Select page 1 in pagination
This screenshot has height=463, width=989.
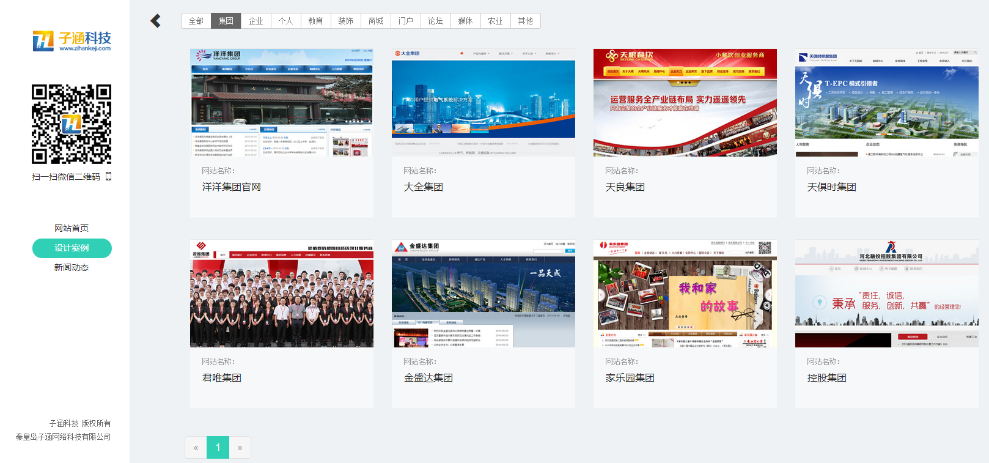point(218,448)
